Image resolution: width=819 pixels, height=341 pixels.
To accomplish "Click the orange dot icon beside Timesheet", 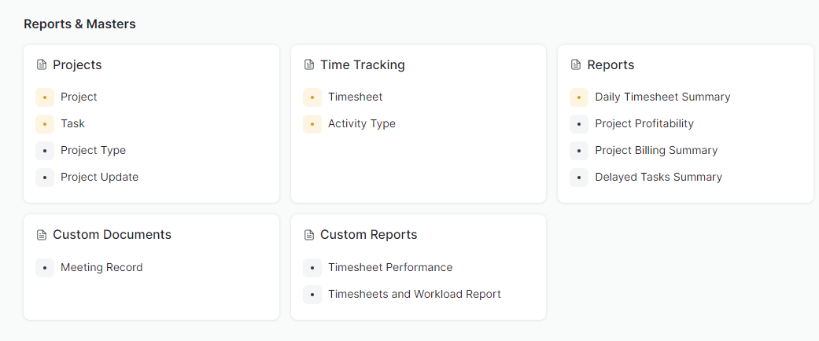I will 312,97.
